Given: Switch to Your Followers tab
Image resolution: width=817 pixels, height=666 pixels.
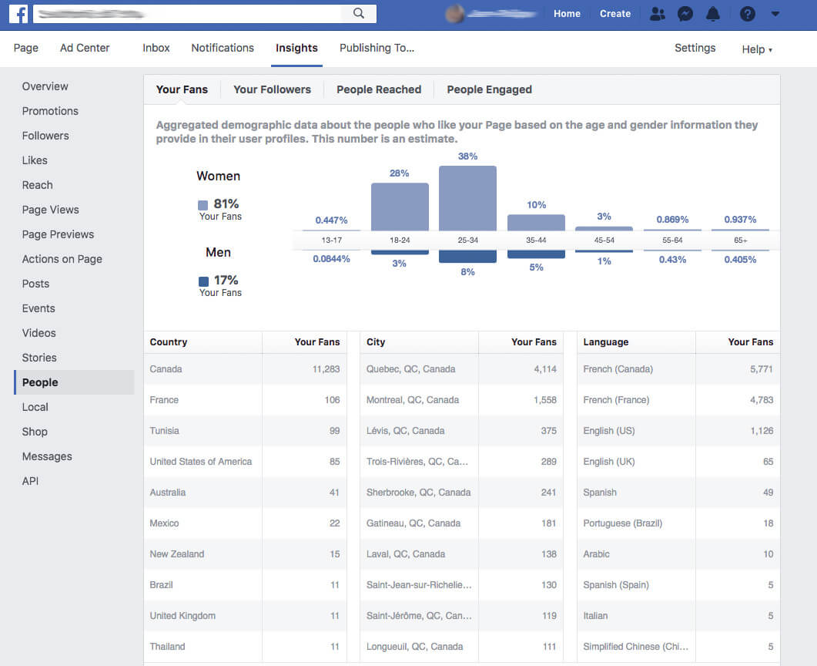Looking at the screenshot, I should point(272,89).
